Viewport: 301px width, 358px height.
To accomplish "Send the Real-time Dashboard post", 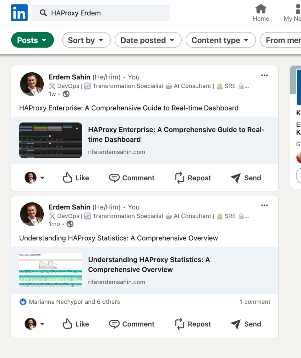I will [x=246, y=178].
